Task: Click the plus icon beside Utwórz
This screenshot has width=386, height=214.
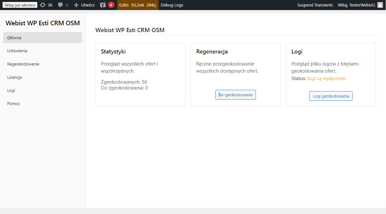Action: pos(76,5)
